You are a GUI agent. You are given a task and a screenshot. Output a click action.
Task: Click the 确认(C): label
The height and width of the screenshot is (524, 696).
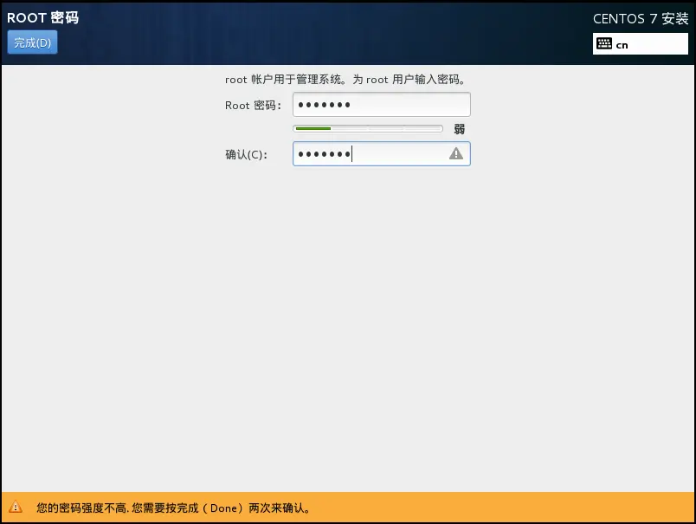pos(247,154)
